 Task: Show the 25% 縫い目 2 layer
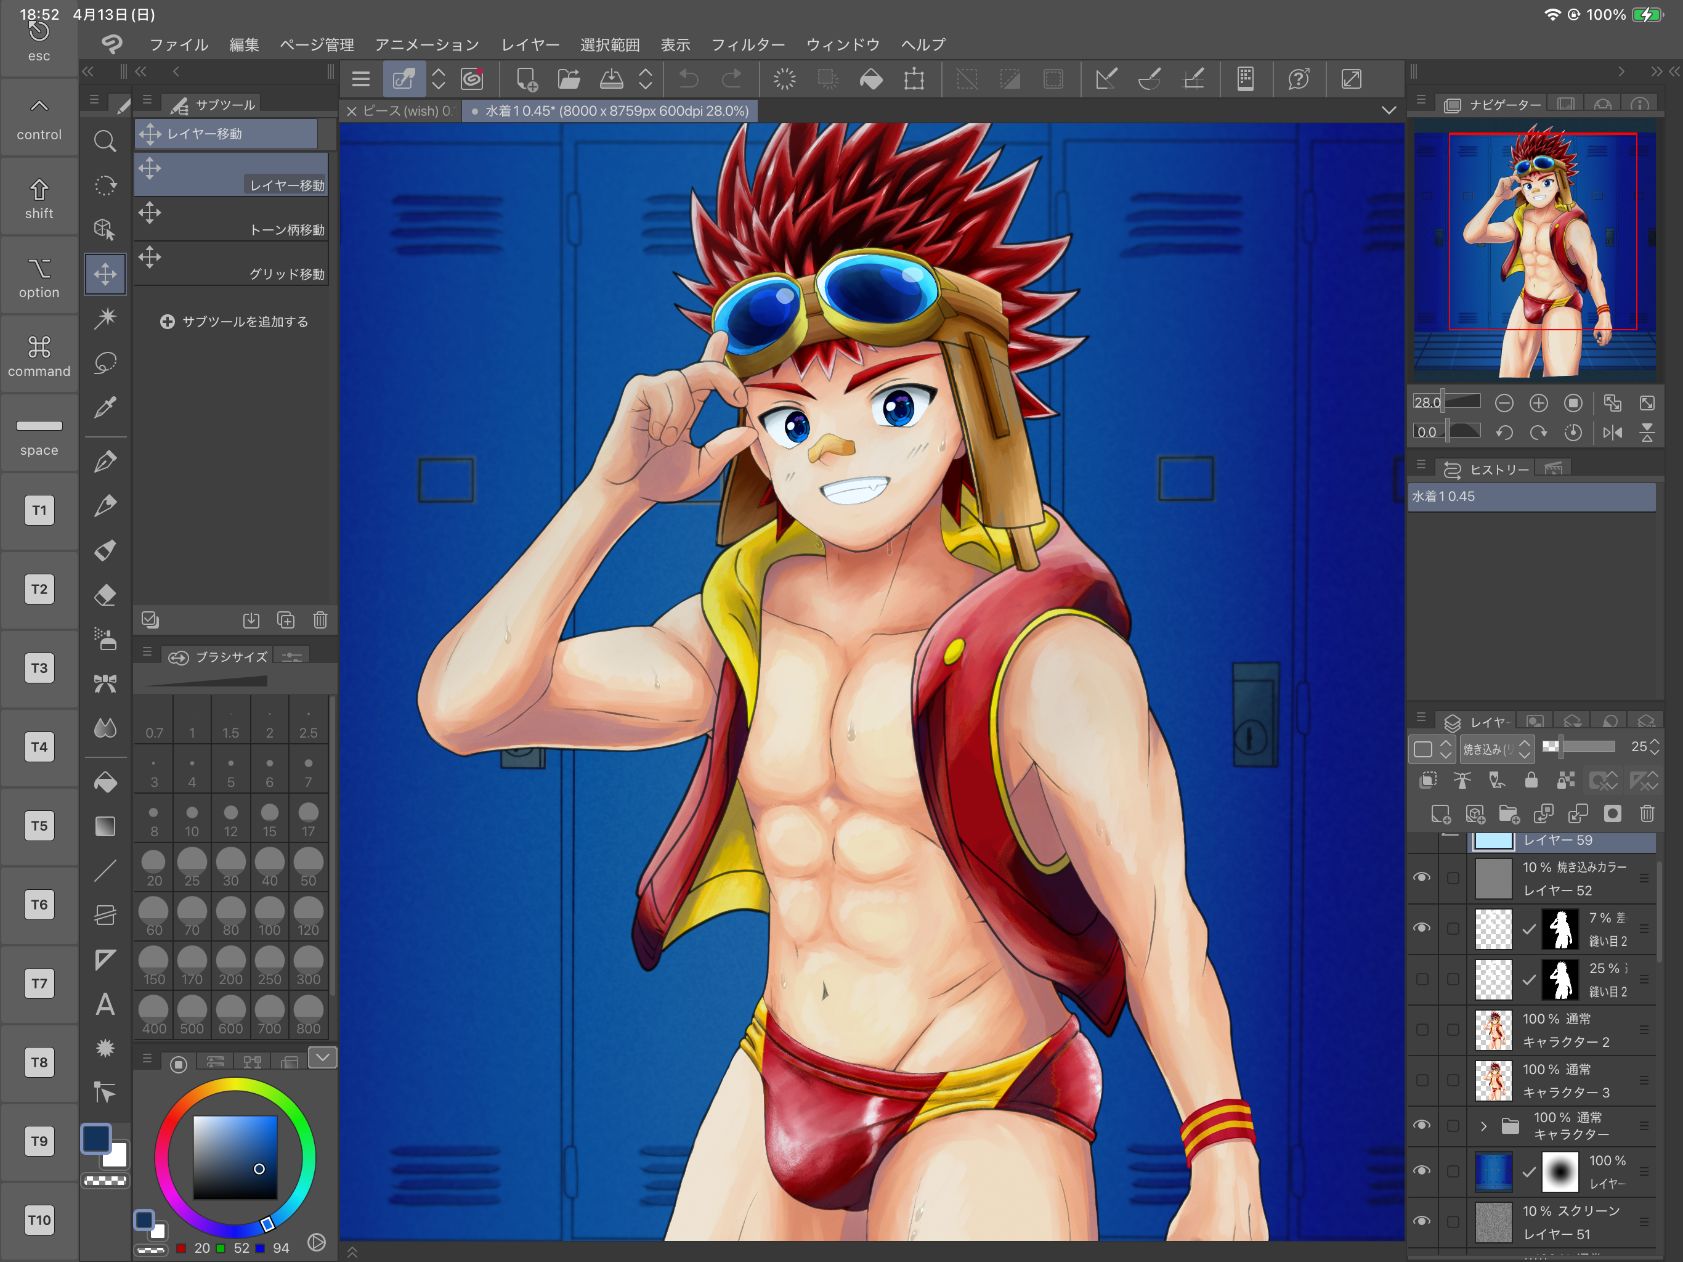click(1421, 979)
